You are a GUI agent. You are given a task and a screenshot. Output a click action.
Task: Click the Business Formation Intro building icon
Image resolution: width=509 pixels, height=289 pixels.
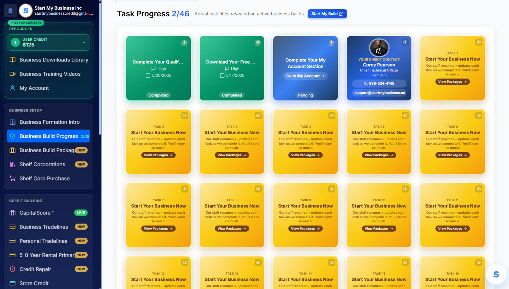click(x=13, y=122)
